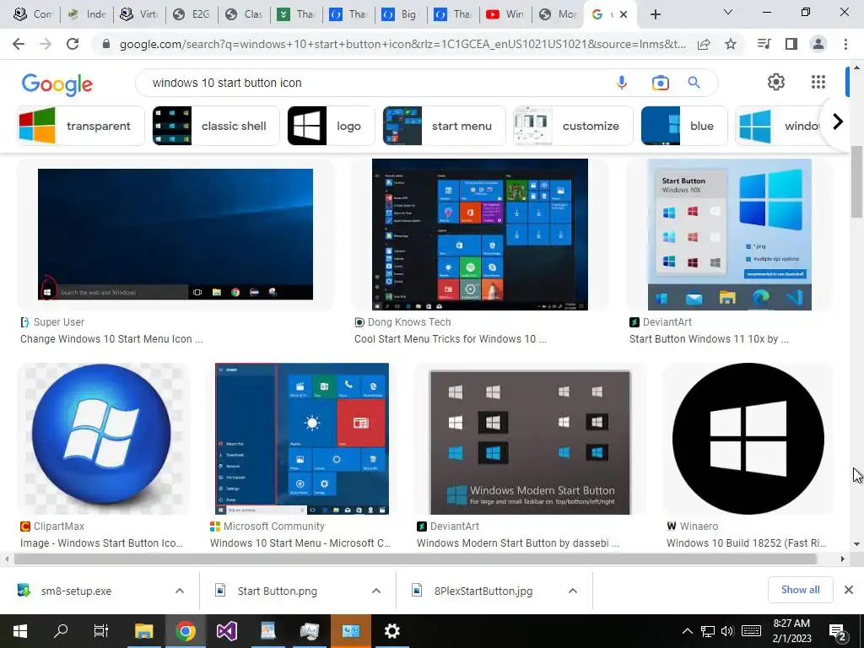Open the 8PlexStartButton.jpg download
Viewport: 864px width, 648px height.
coord(483,591)
